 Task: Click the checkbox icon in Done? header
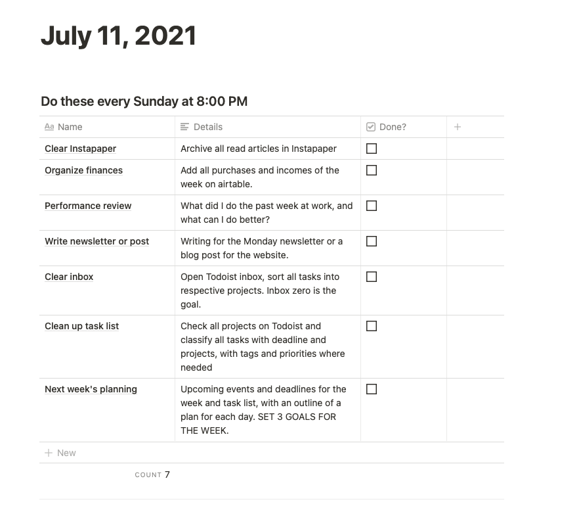[x=371, y=127]
